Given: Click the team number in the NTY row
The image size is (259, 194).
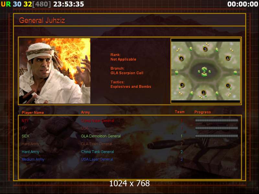Looking at the screenshot, I should click(x=182, y=121).
